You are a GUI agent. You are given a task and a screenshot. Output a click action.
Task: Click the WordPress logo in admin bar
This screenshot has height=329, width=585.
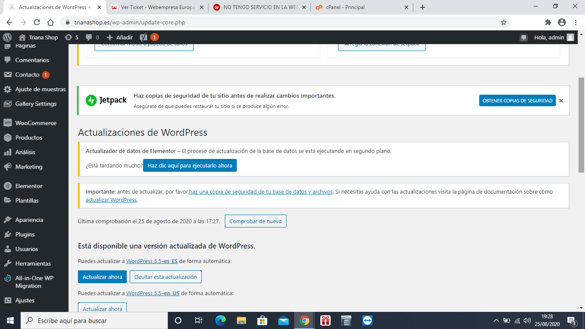[x=7, y=37]
